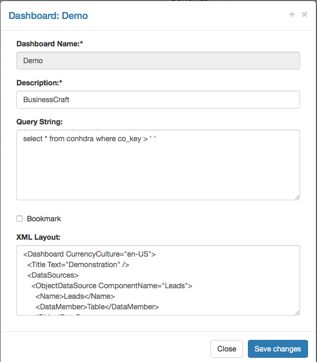The image size is (317, 362).
Task: Click the XML Layout textarea resize handle
Action: tap(297, 312)
